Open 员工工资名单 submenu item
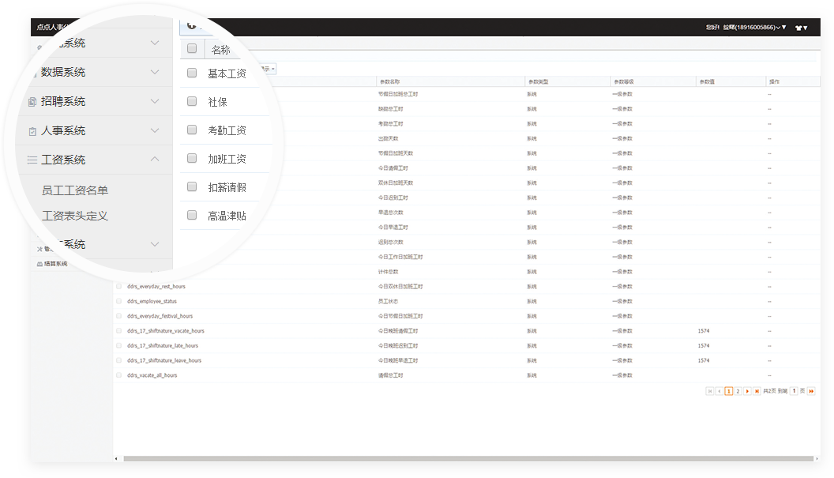 (75, 190)
